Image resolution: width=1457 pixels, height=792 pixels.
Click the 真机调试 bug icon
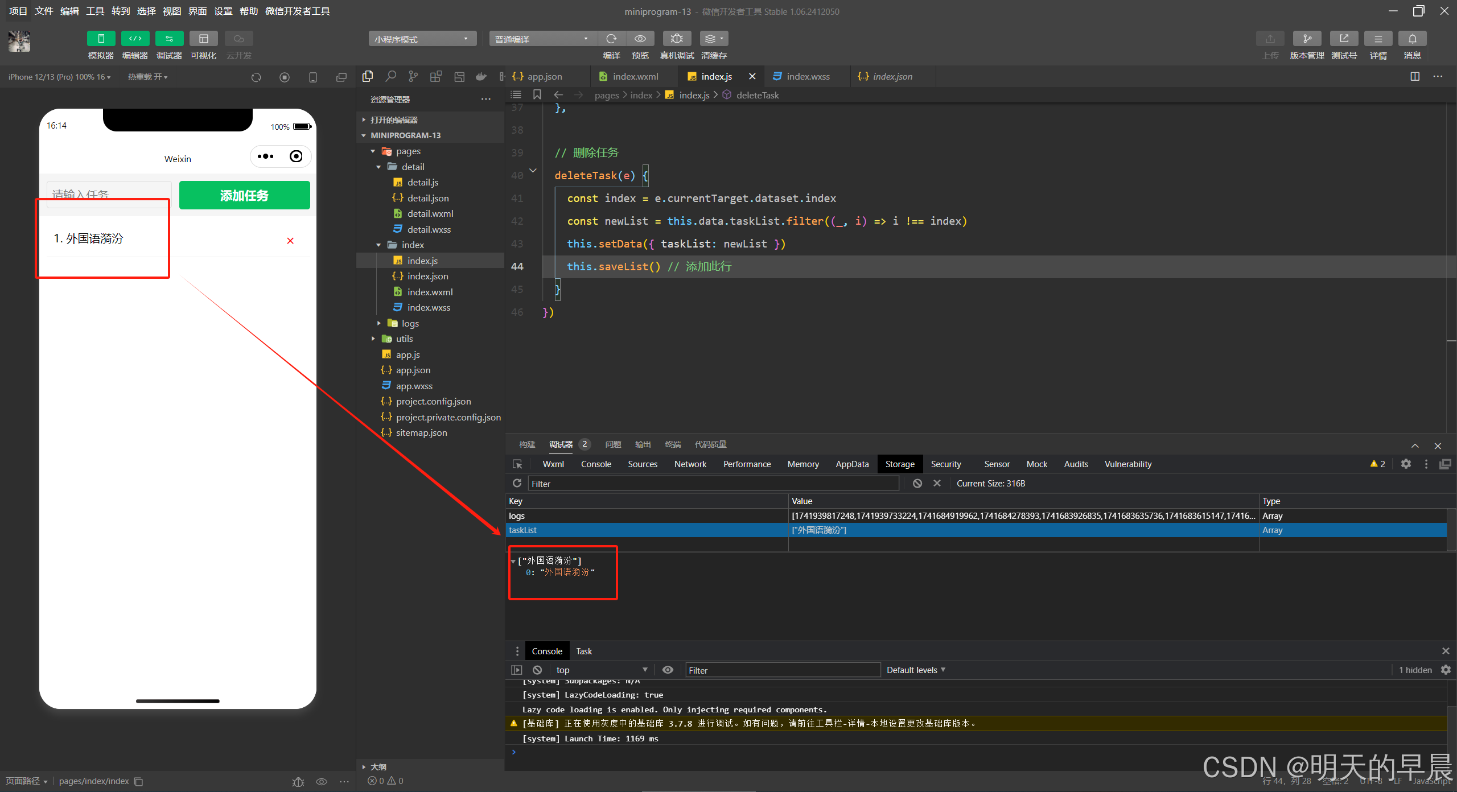pyautogui.click(x=677, y=39)
